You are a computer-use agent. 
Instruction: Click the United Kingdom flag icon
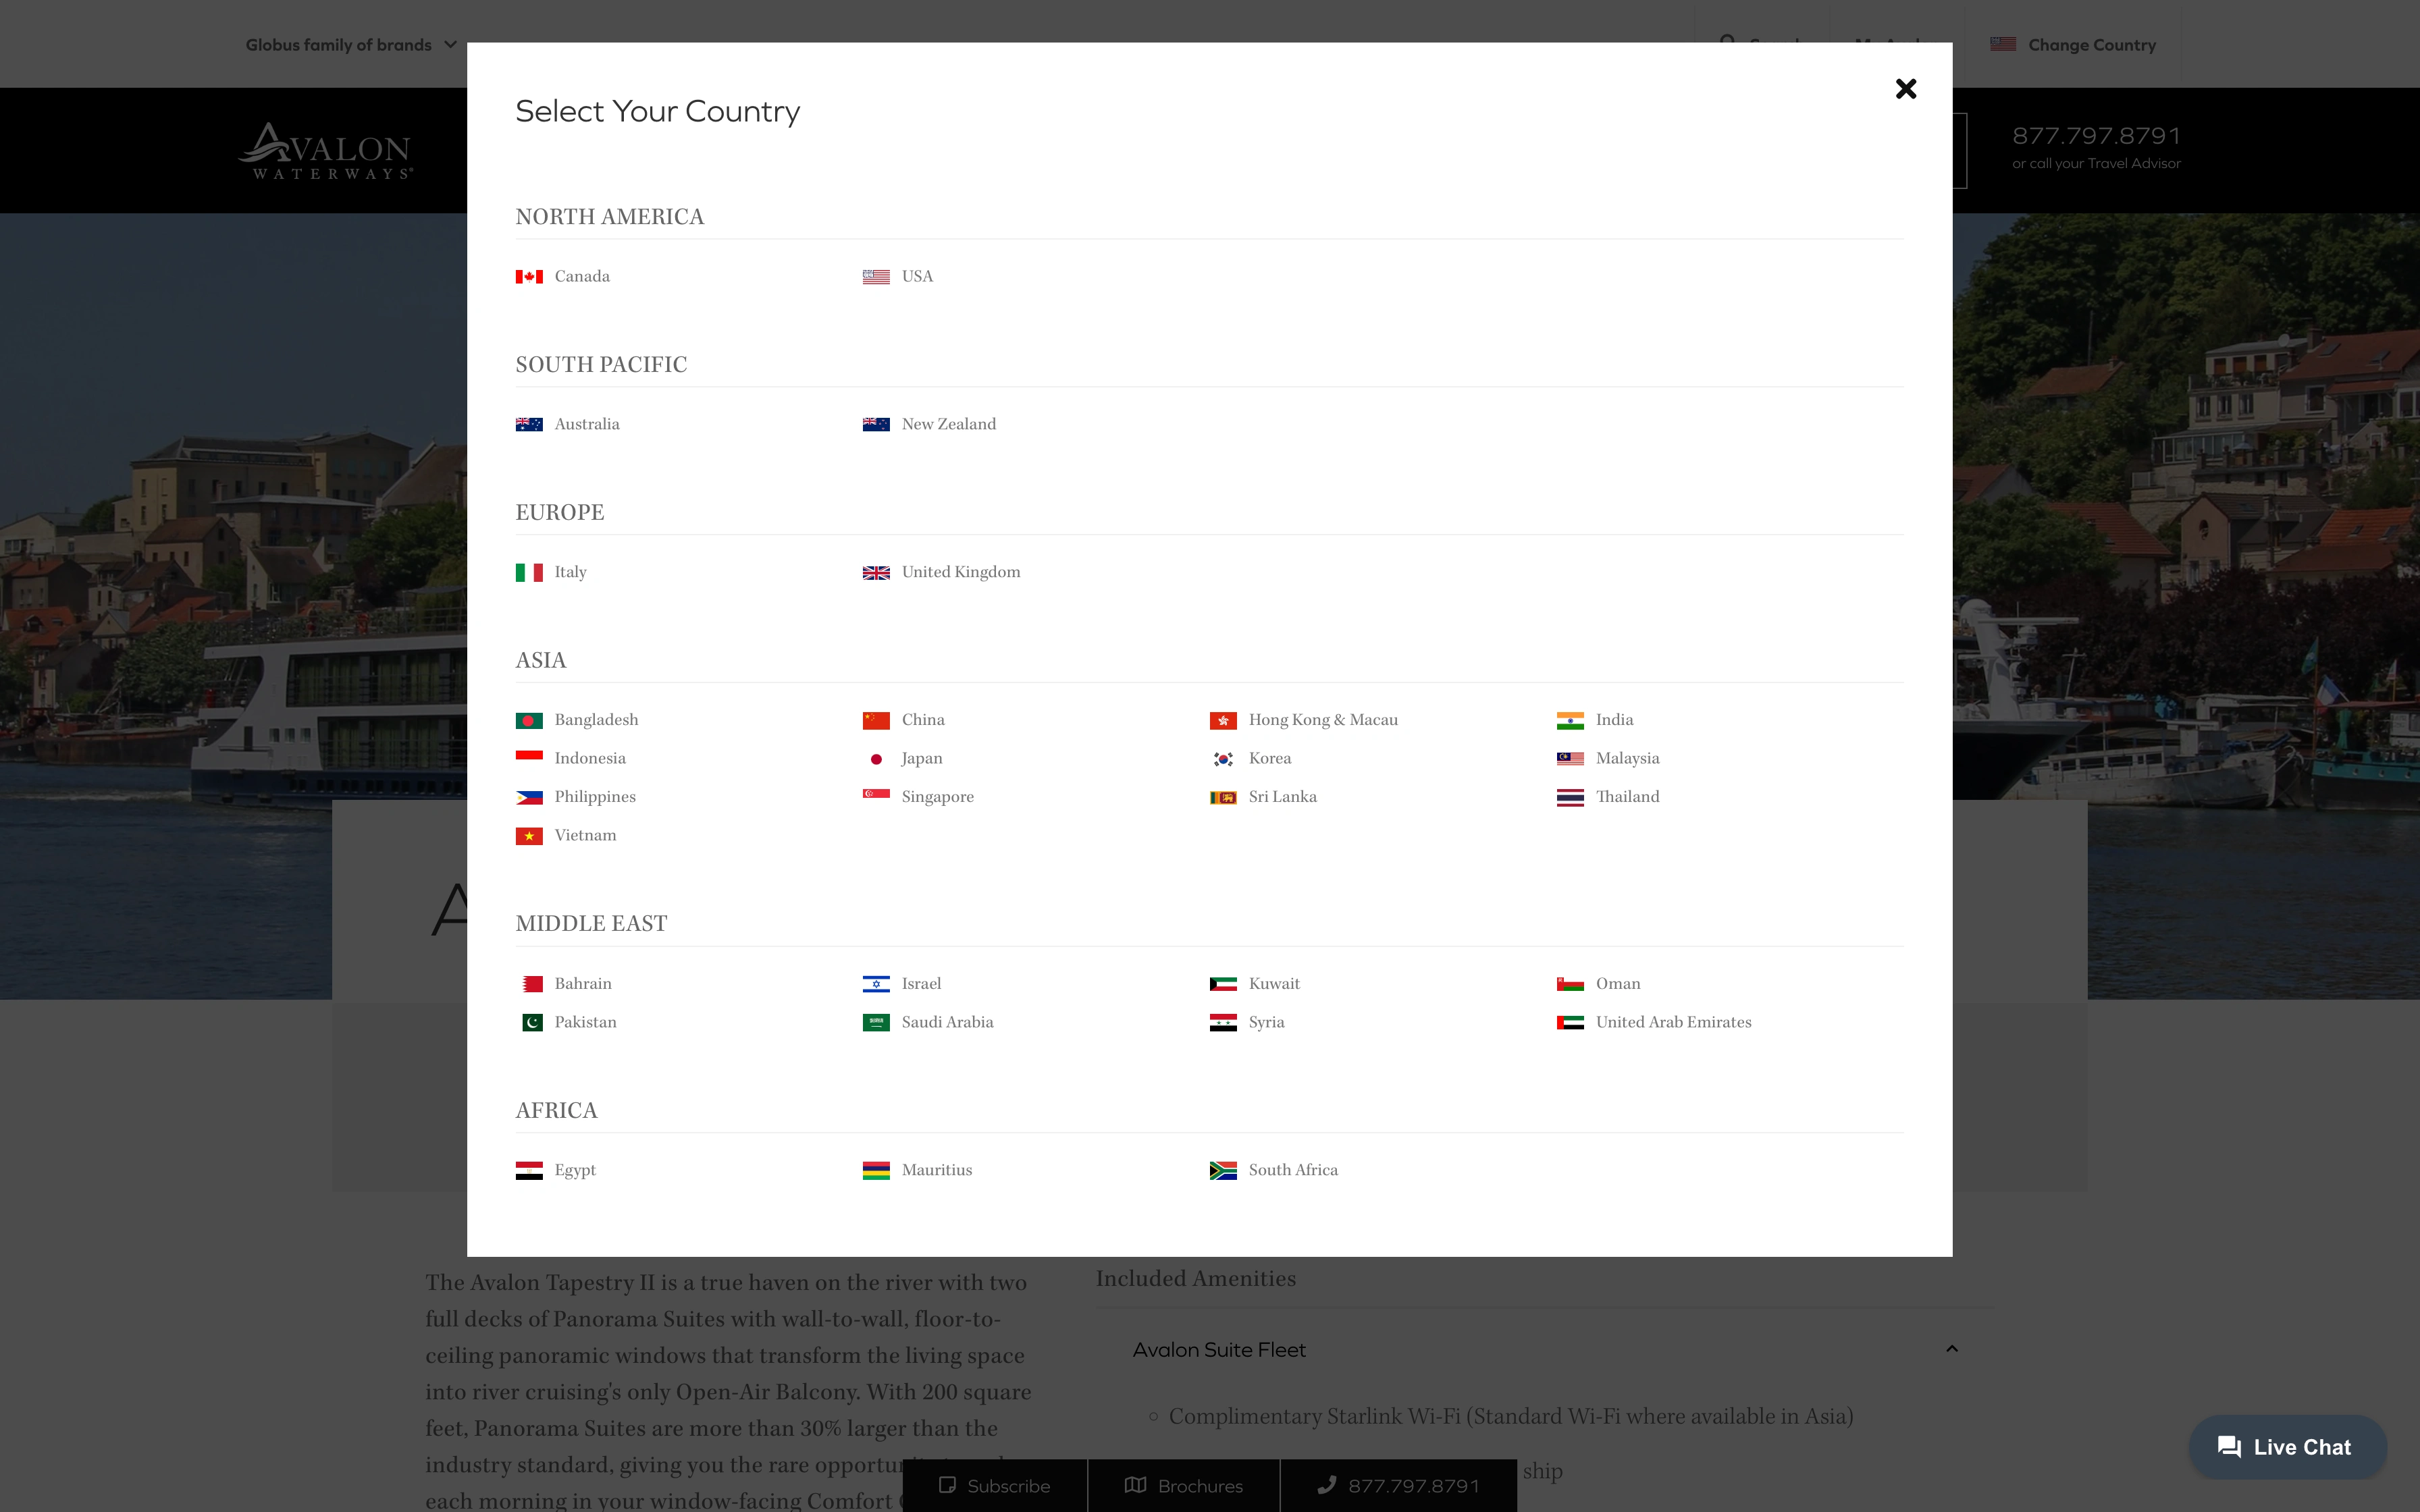point(876,573)
